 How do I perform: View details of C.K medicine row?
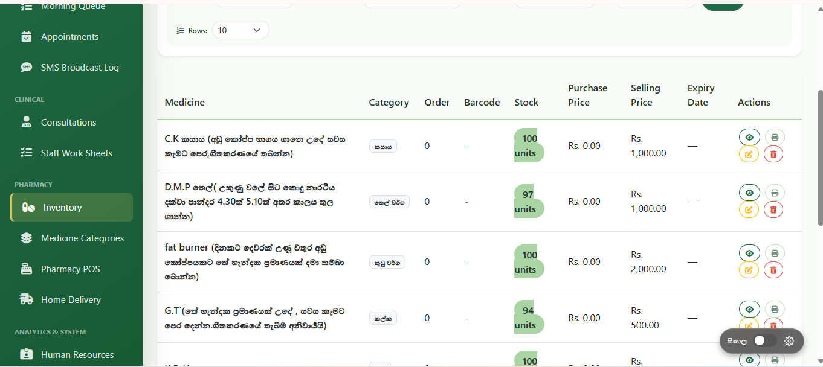tap(749, 137)
